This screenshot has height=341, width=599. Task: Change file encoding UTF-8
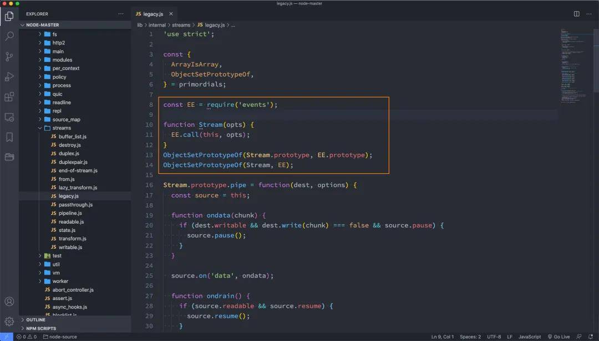(494, 337)
